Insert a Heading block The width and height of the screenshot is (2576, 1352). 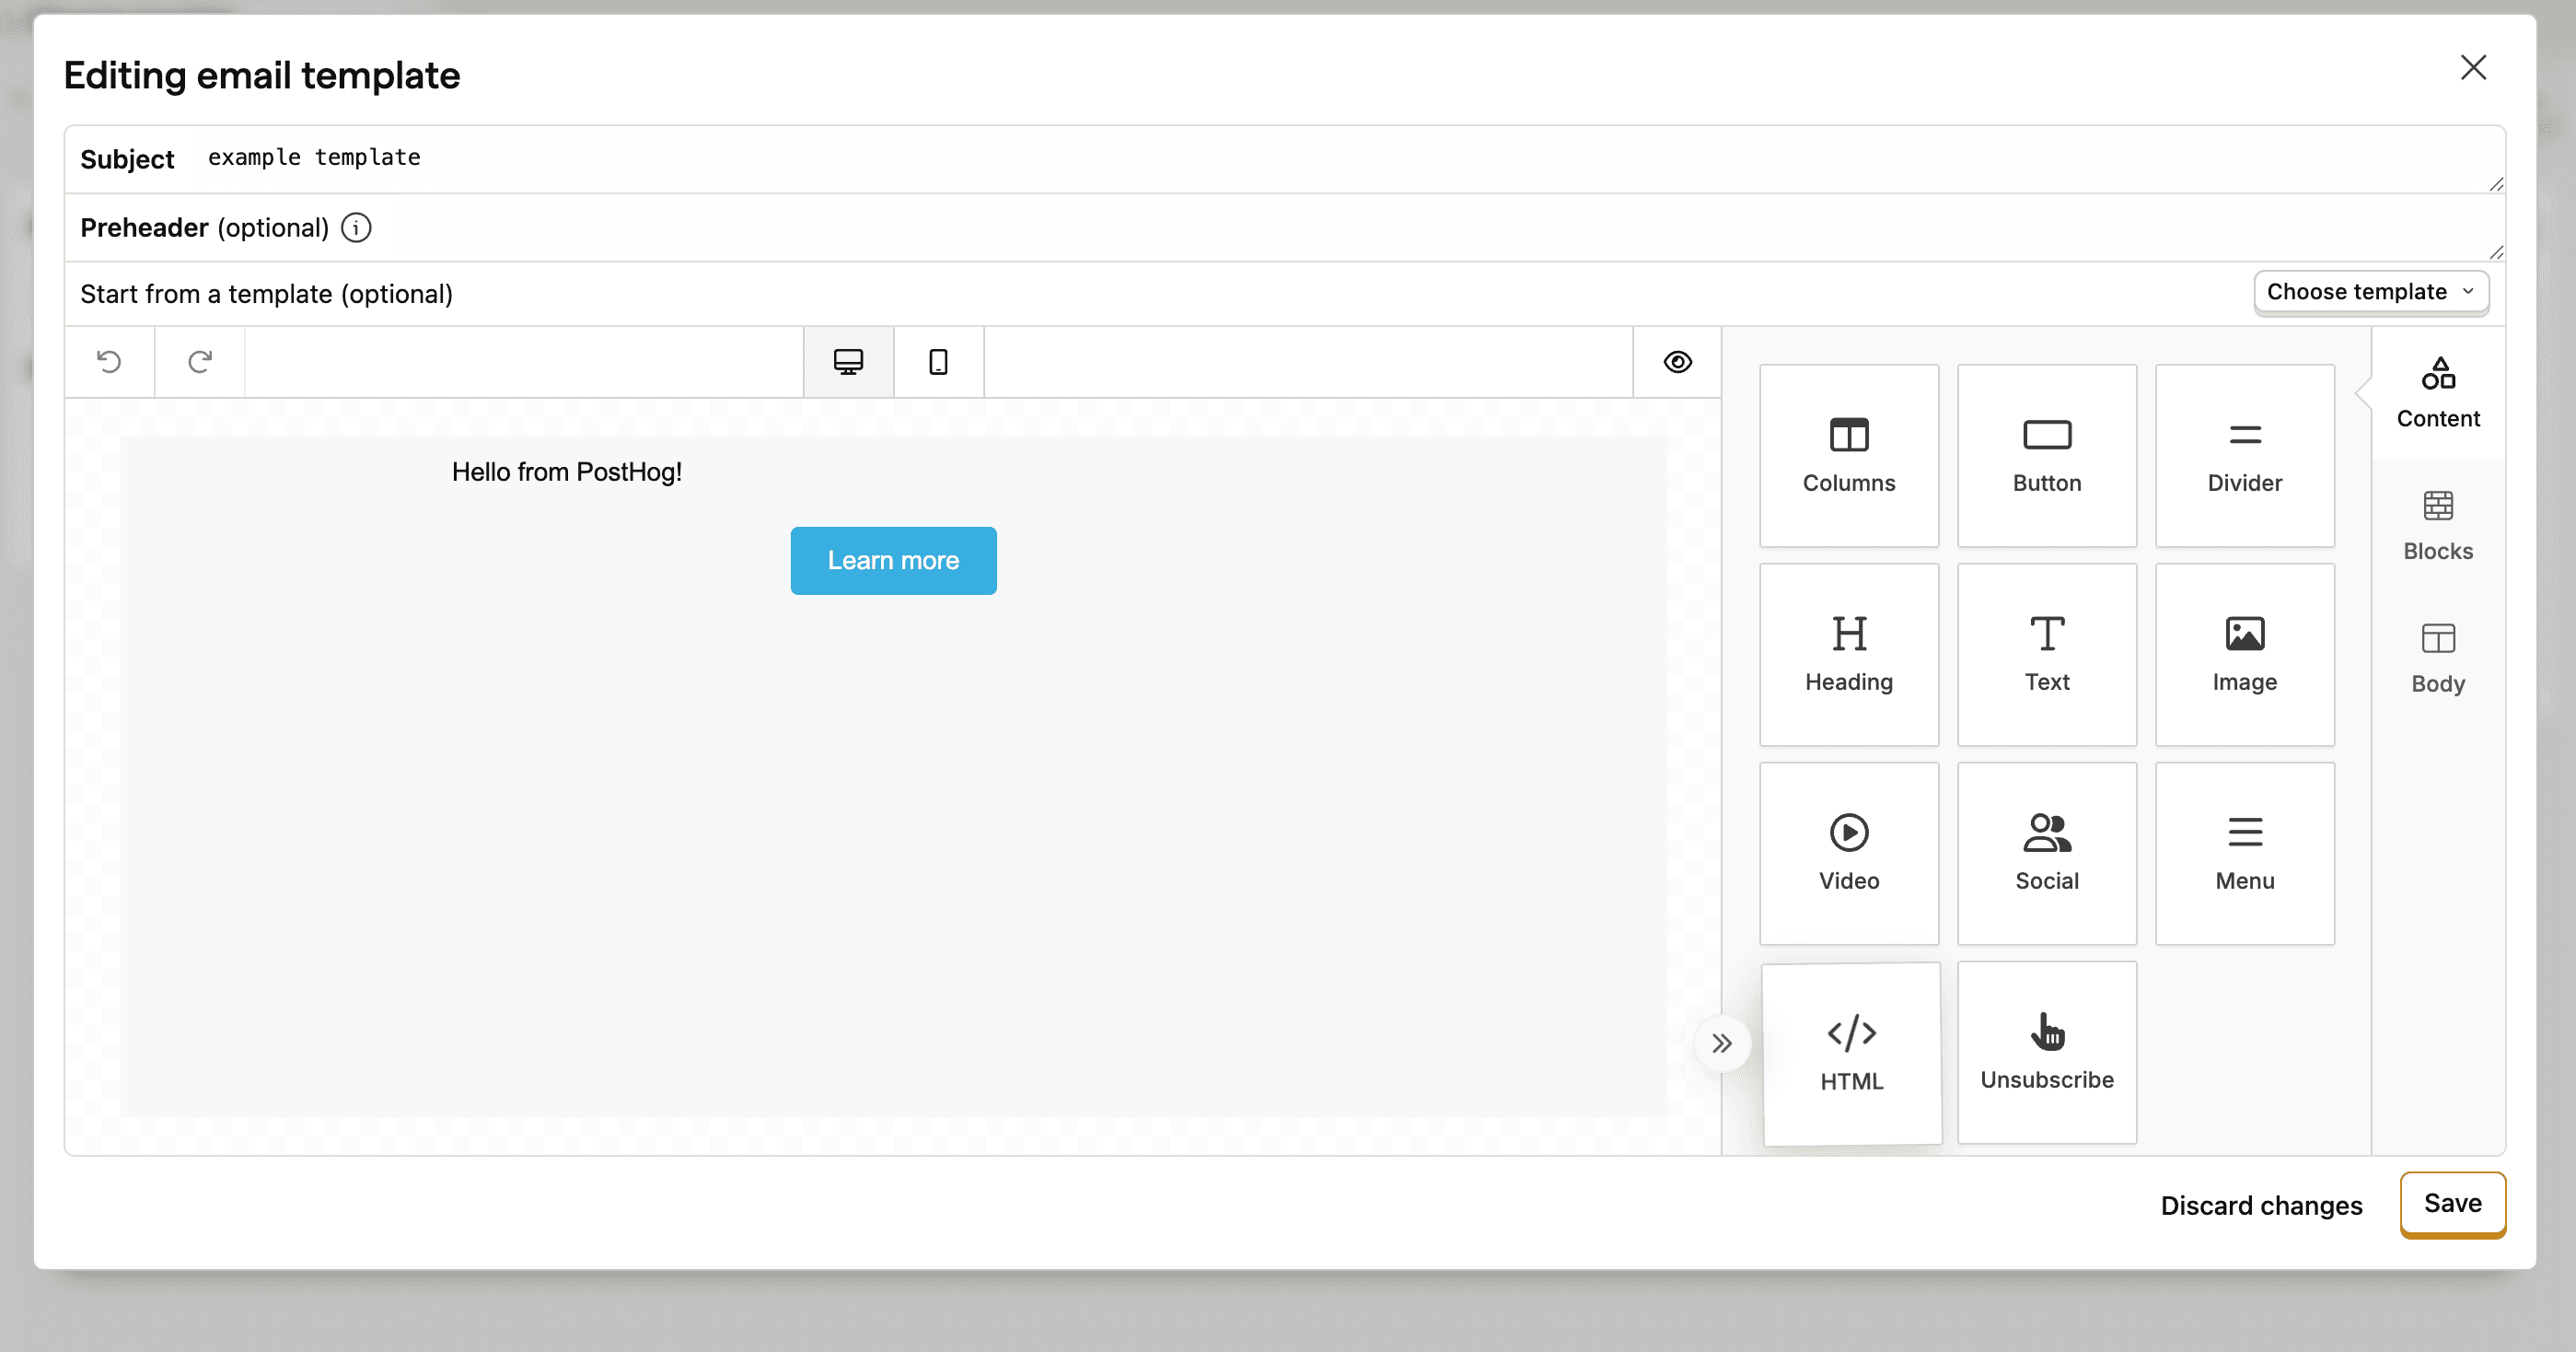coord(1848,653)
